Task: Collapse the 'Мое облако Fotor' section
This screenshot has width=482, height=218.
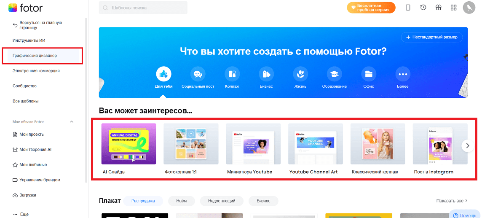Action: click(x=72, y=122)
